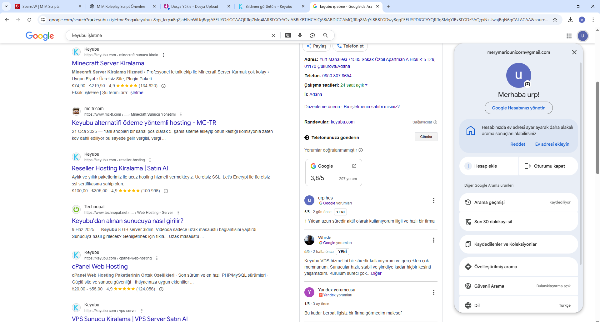Open Google Hesabınızı yönetin
Viewport: 600px width, 322px height.
pos(519,108)
